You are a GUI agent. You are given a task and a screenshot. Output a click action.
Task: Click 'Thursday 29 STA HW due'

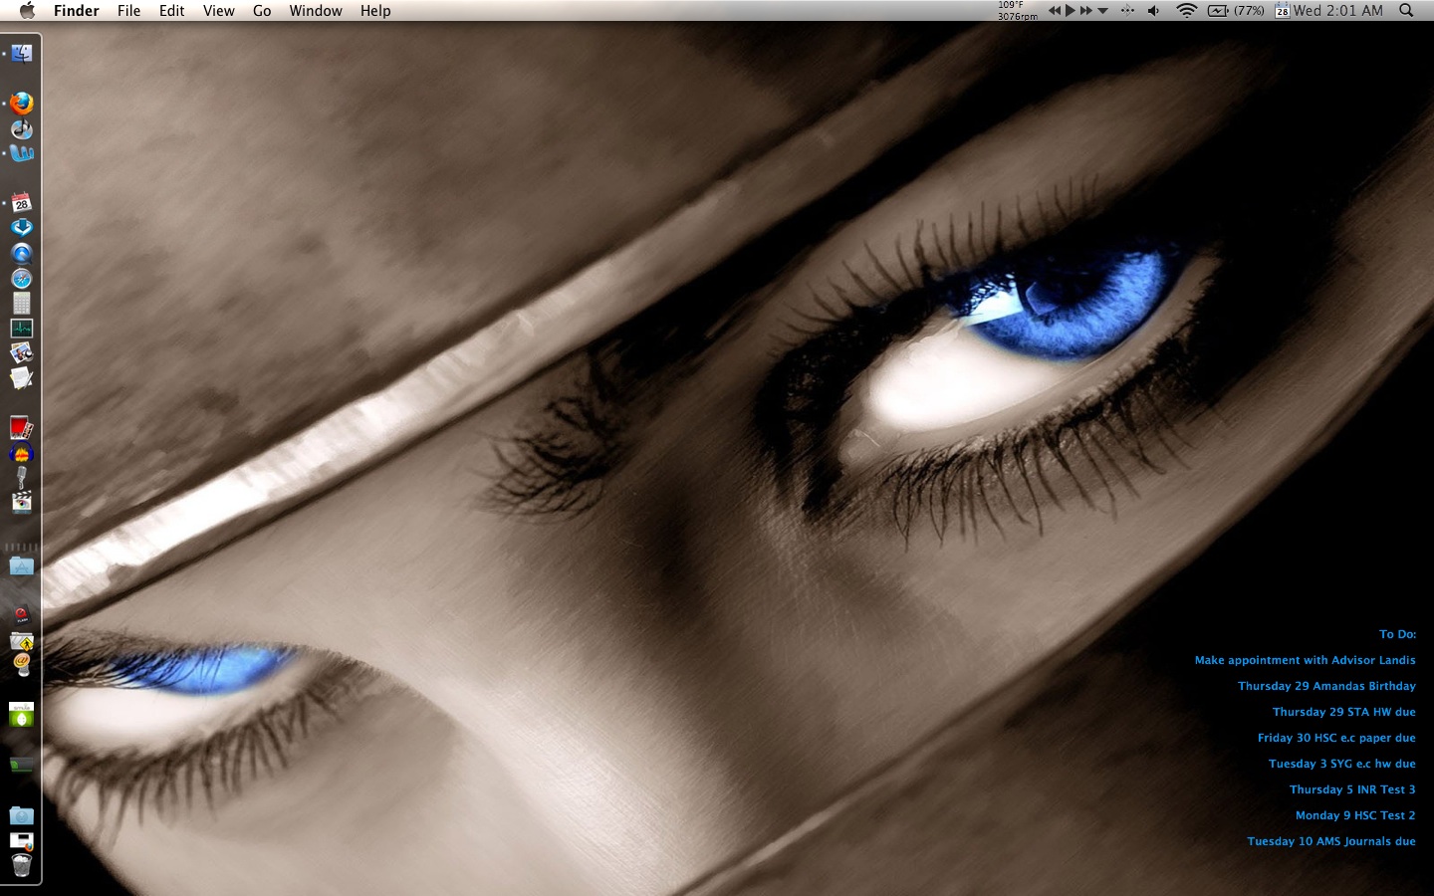[x=1343, y=712]
